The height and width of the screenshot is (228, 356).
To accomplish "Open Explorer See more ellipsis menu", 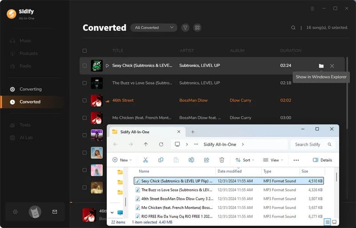I will (x=296, y=160).
